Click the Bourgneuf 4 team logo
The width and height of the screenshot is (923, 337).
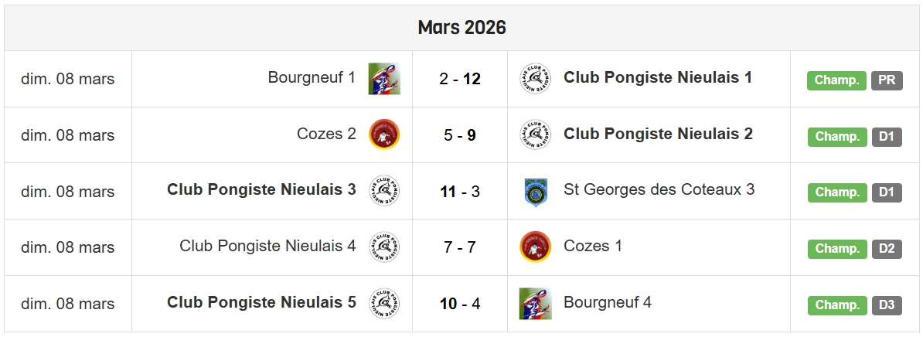pyautogui.click(x=536, y=304)
